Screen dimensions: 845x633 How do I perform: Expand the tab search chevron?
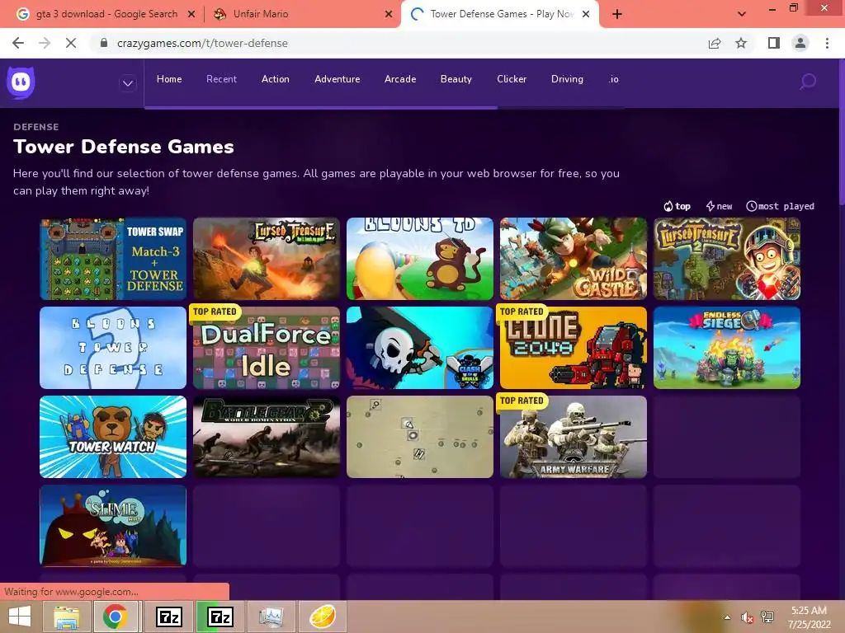pyautogui.click(x=742, y=14)
